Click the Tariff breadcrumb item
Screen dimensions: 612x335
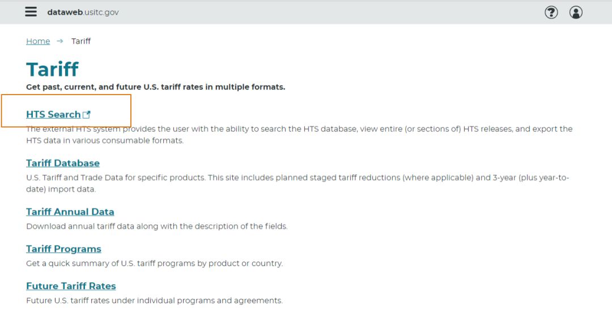tap(81, 41)
